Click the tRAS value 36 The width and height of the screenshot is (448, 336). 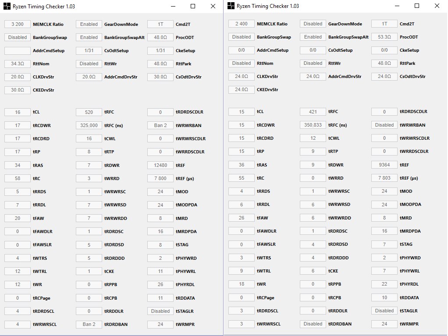(x=242, y=165)
